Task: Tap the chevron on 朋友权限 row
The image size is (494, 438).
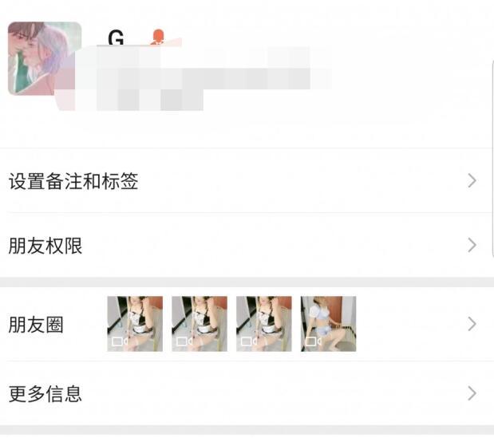Action: coord(472,245)
